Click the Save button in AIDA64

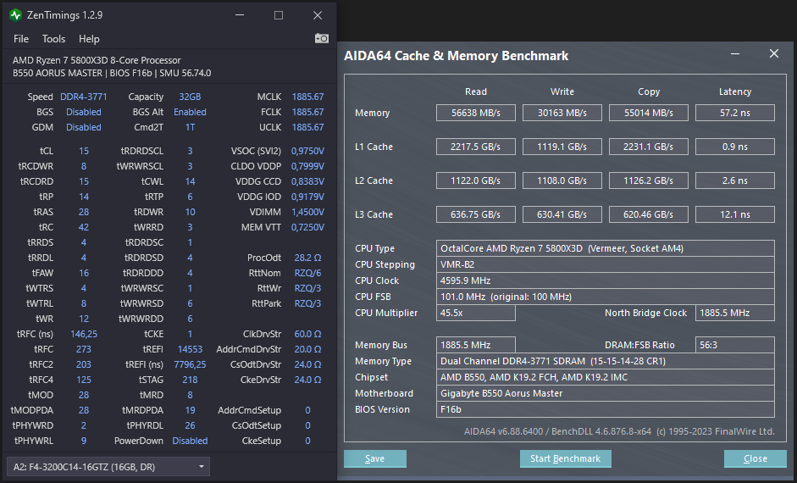[x=375, y=458]
